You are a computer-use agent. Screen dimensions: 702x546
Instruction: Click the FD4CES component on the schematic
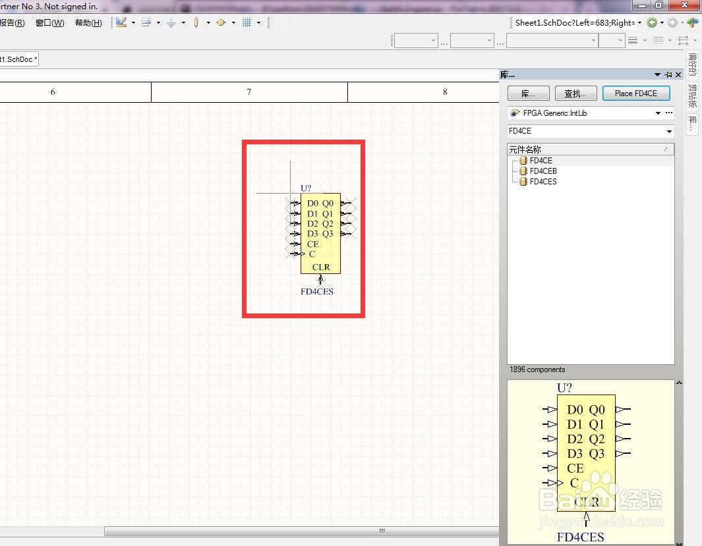pyautogui.click(x=320, y=233)
